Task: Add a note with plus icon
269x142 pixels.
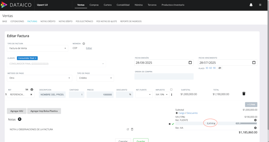Action: [x=20, y=119]
